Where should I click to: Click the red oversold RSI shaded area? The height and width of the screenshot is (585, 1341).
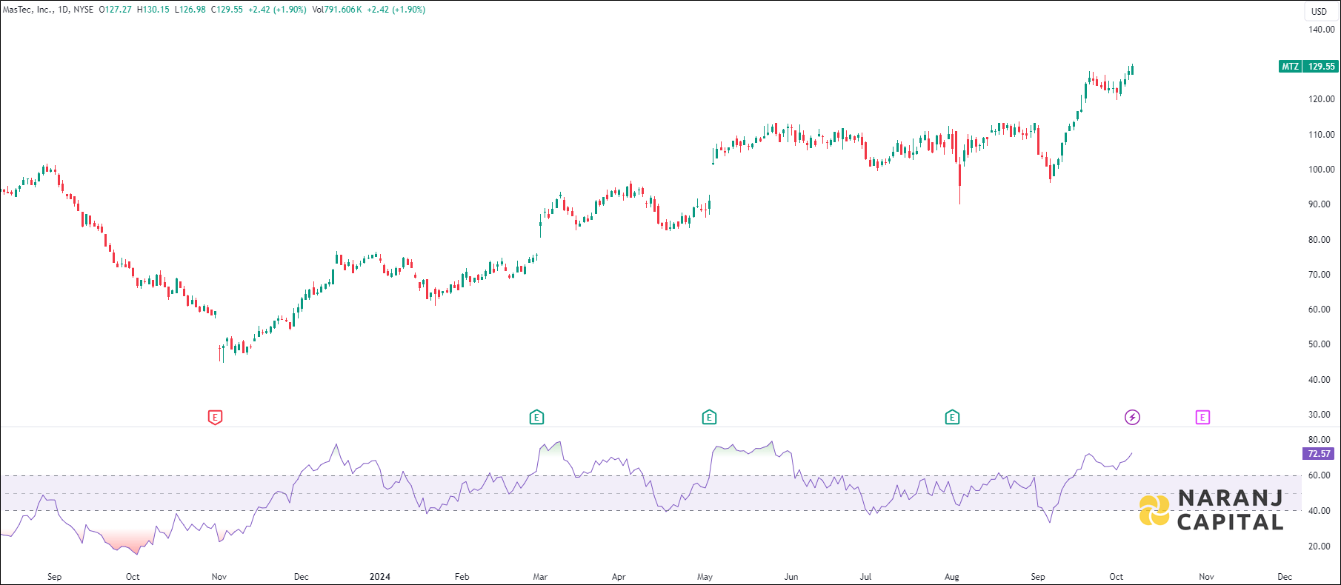[x=126, y=541]
